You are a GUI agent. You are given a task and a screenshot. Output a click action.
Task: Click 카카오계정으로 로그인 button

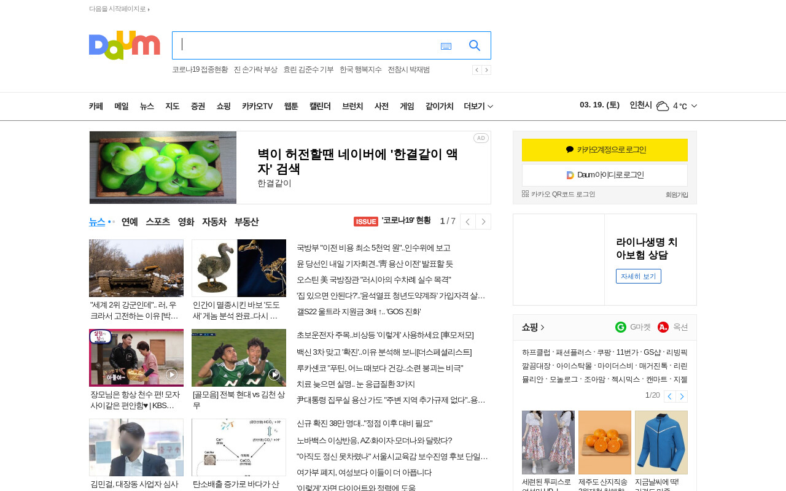[x=605, y=150]
